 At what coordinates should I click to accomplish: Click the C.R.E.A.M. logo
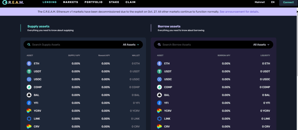pyautogui.click(x=13, y=2)
